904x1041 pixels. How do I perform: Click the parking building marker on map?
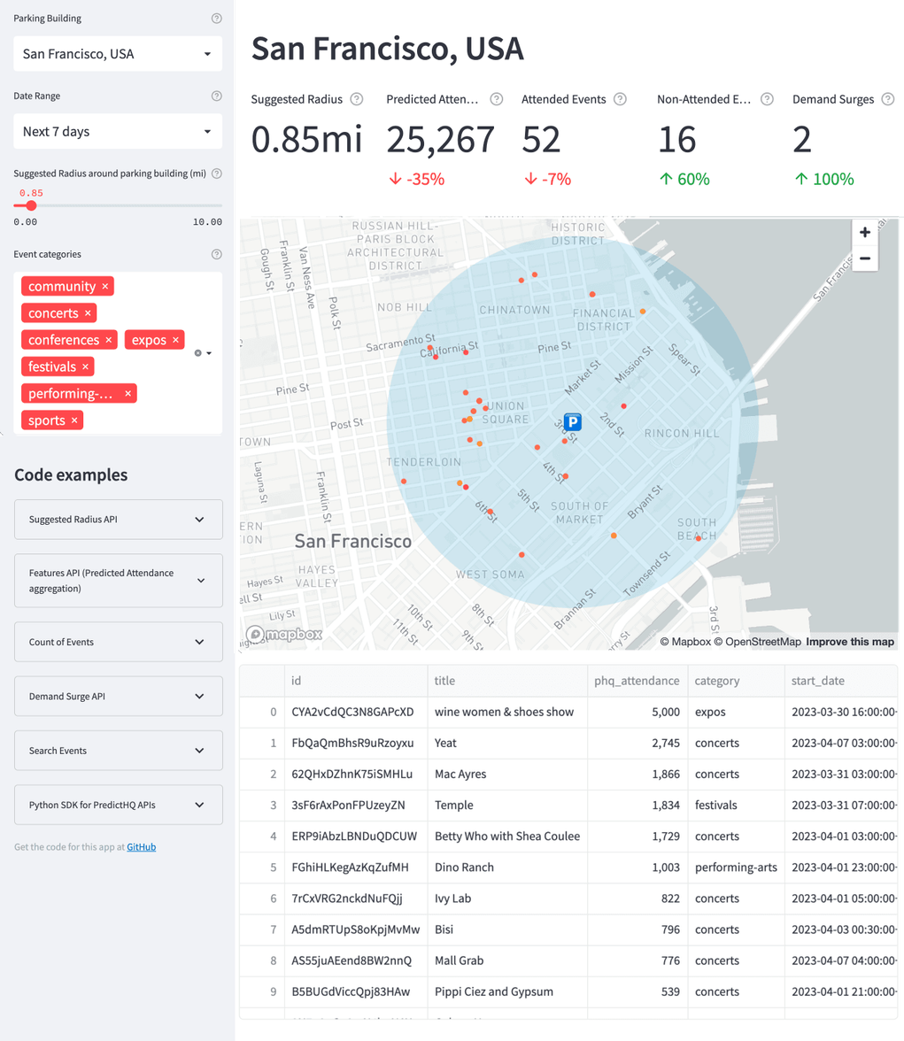tap(573, 422)
